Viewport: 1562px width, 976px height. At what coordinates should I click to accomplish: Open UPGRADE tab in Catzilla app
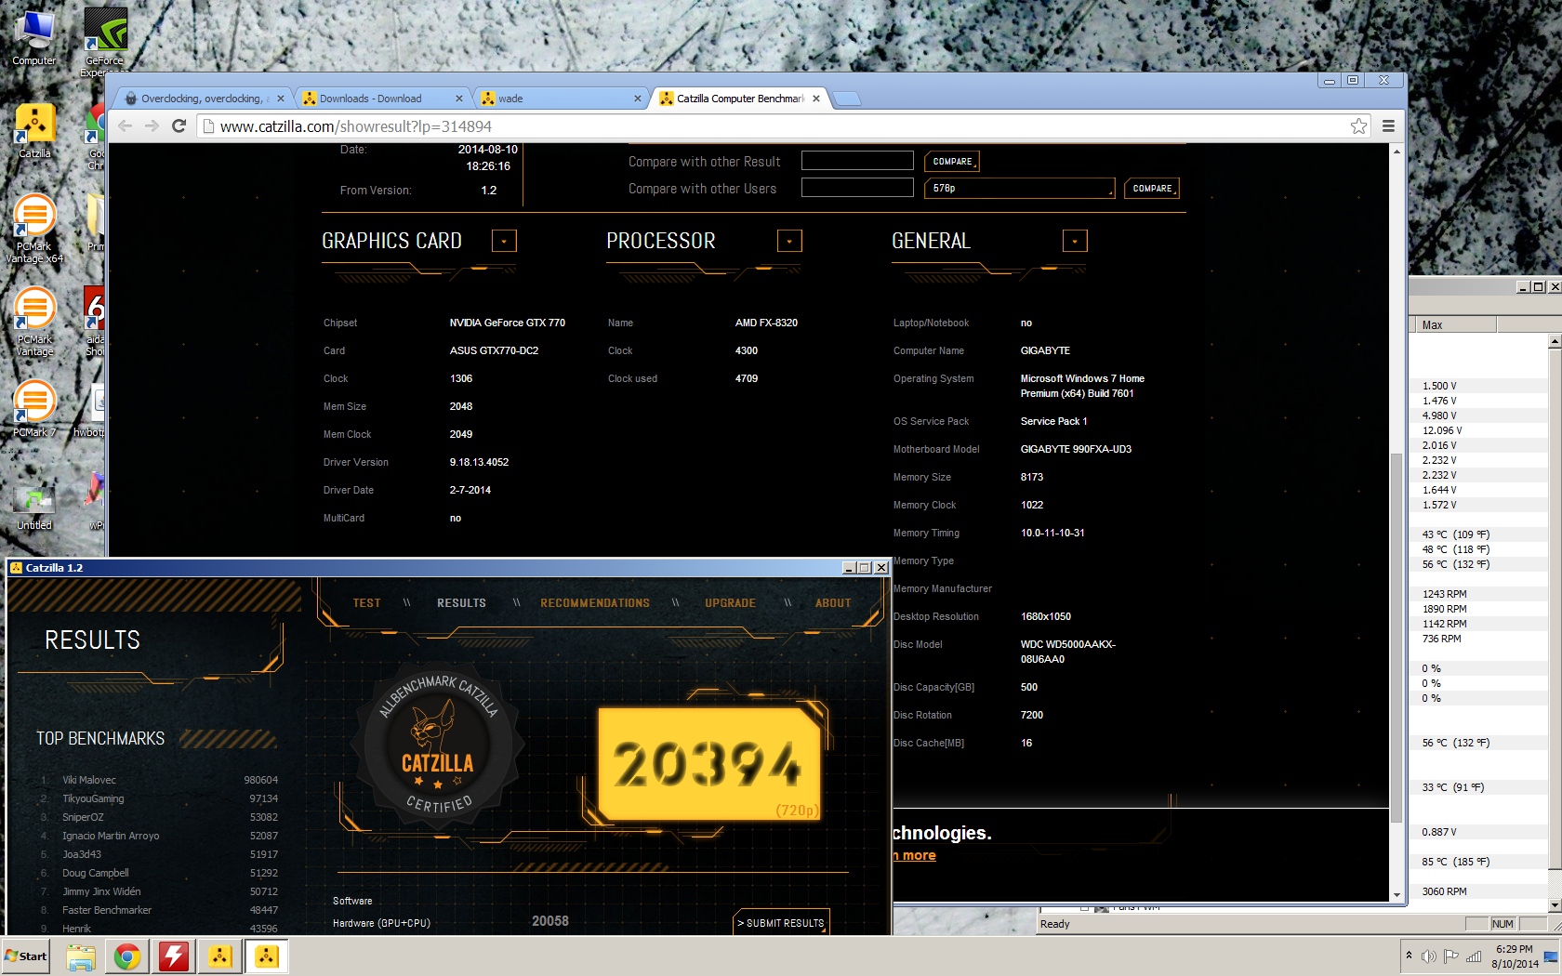(x=731, y=603)
